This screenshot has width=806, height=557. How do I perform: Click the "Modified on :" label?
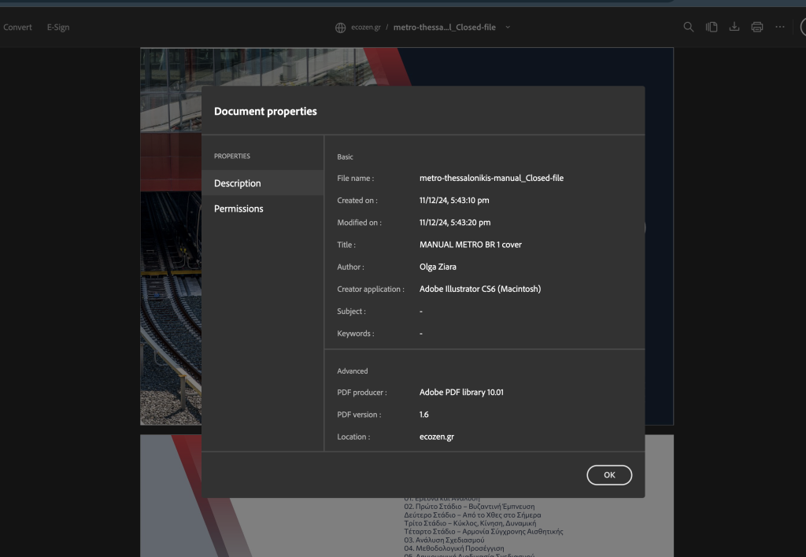point(359,223)
